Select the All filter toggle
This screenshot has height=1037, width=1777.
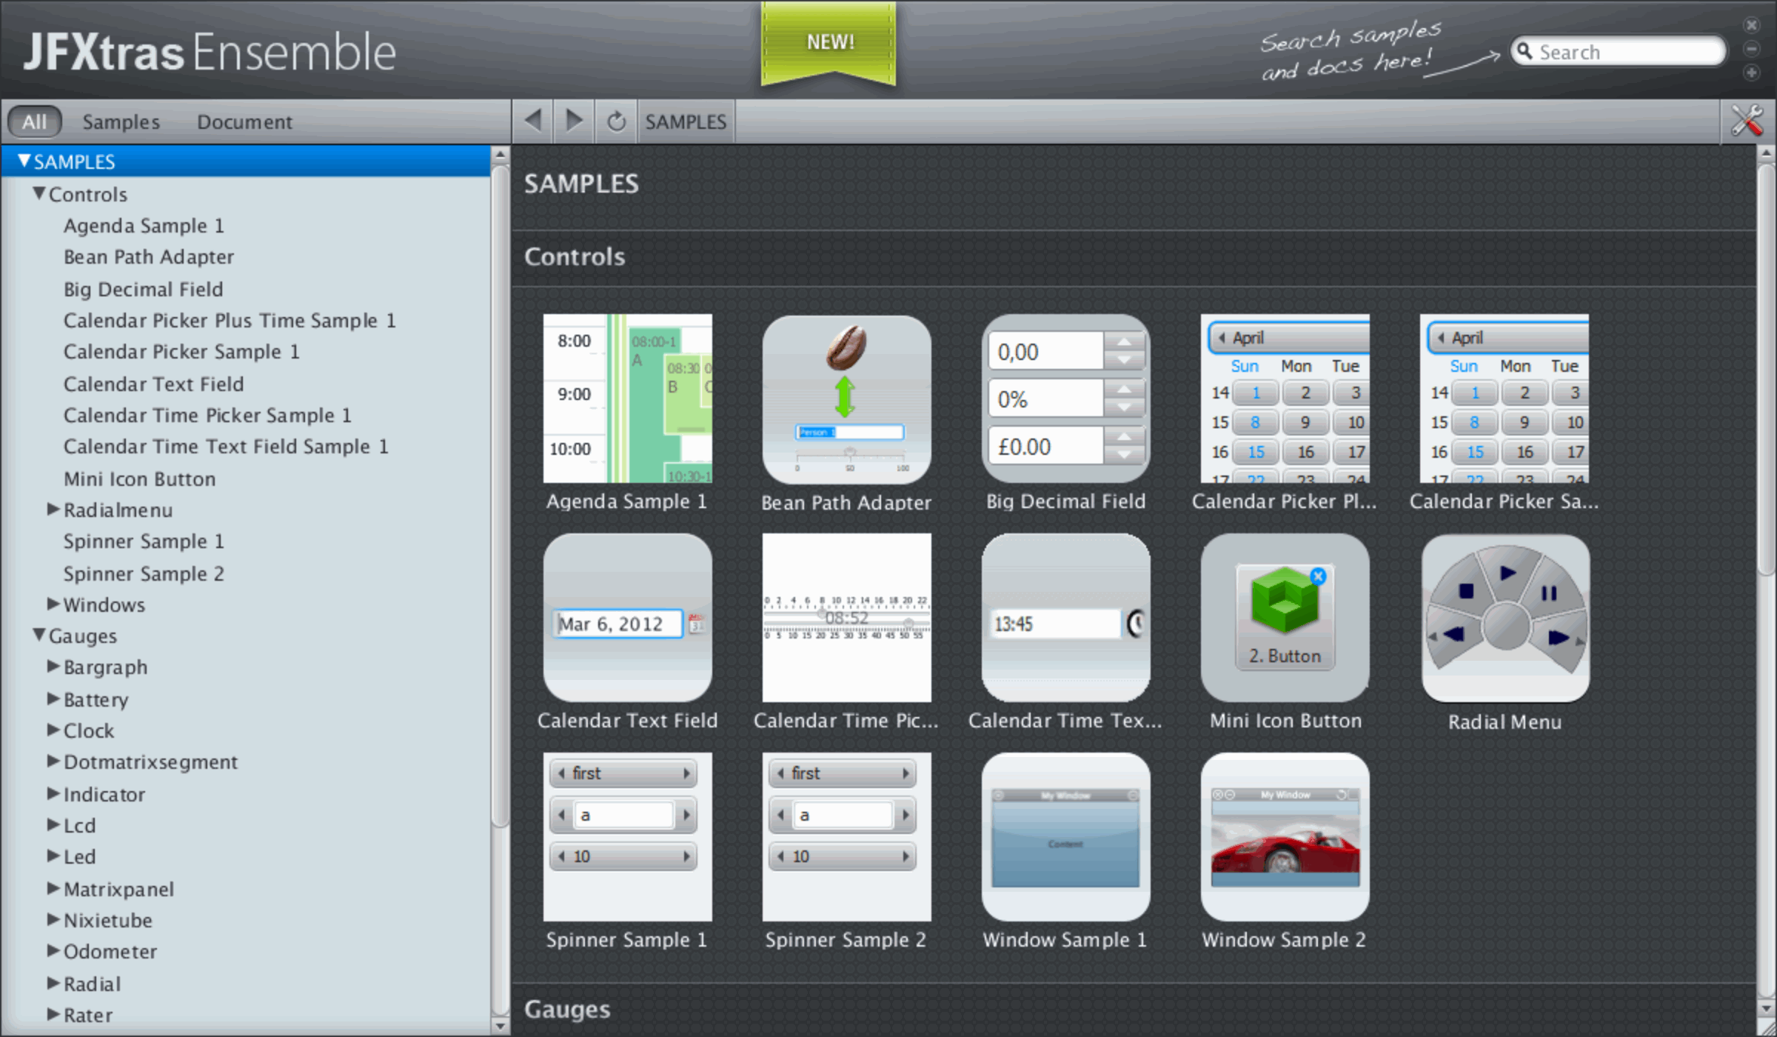34,121
